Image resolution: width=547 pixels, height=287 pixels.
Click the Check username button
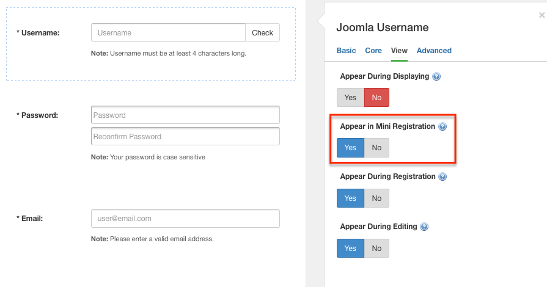pyautogui.click(x=262, y=33)
